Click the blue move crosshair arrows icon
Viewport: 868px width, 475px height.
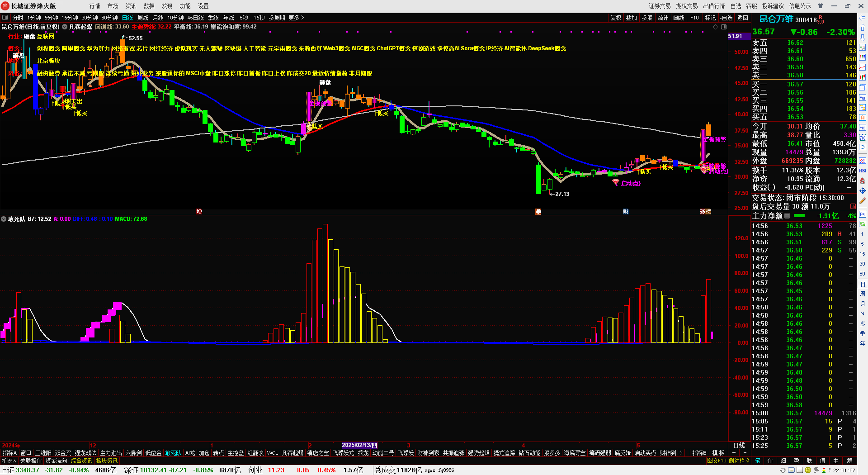pos(863,190)
